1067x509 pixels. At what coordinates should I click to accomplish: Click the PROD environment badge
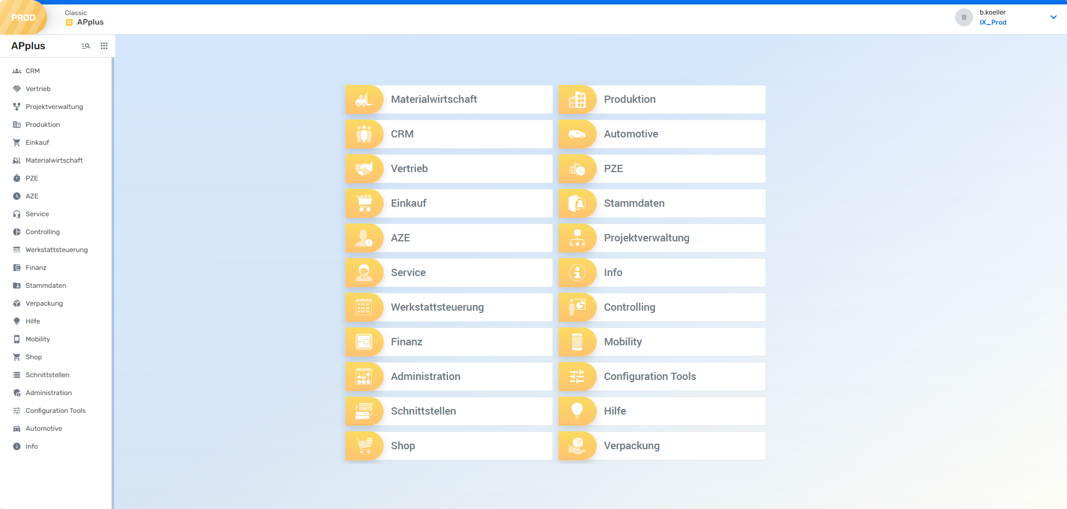pos(22,17)
